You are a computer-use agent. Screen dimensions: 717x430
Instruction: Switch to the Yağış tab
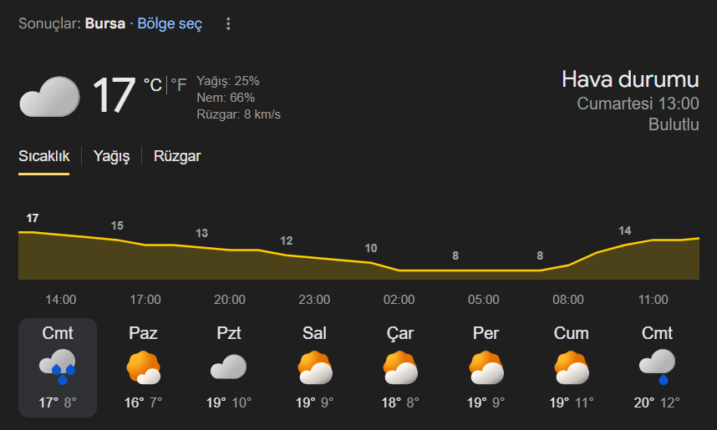coord(111,156)
